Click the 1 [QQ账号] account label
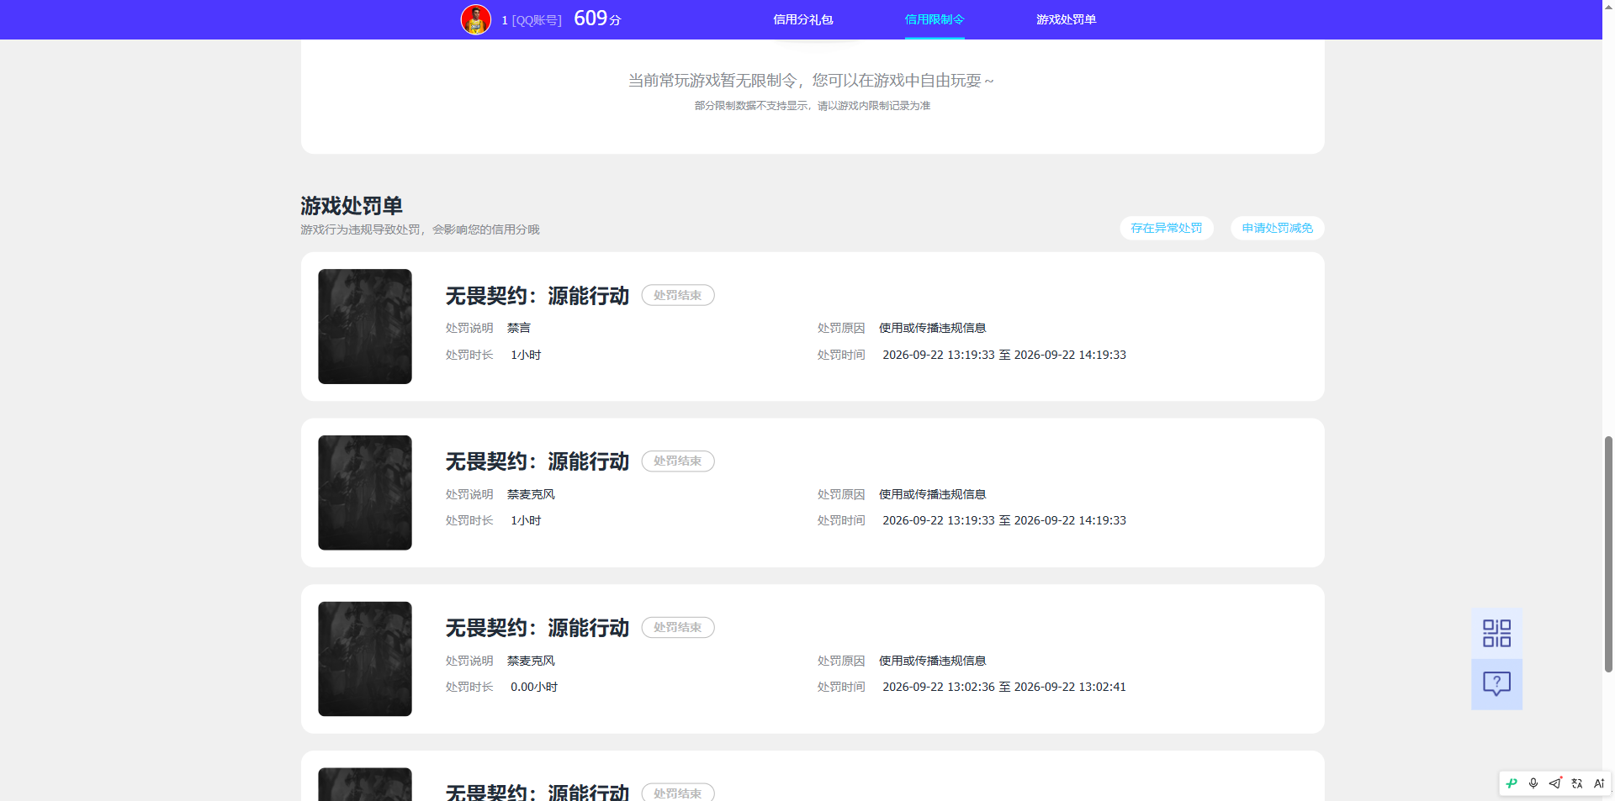This screenshot has width=1615, height=801. pos(532,20)
